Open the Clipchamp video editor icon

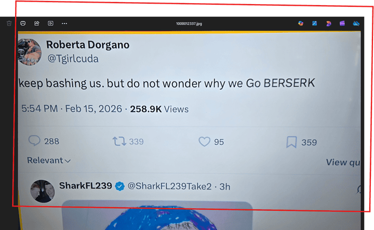342,23
